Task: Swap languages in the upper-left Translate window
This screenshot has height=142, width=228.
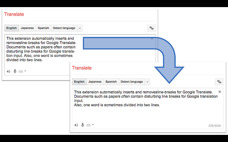Action: [151, 28]
